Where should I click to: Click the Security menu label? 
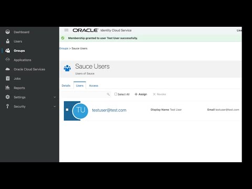point(19,107)
